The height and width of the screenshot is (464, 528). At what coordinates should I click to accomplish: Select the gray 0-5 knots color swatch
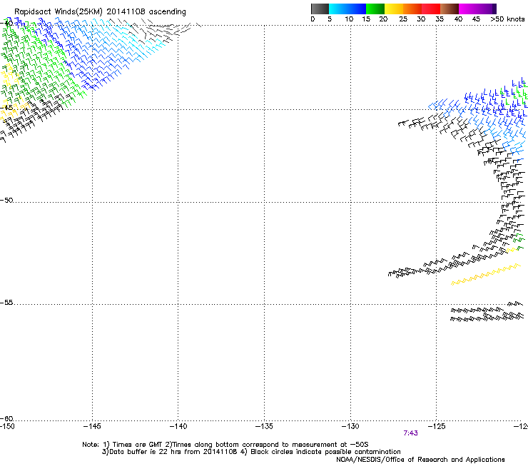(x=320, y=9)
